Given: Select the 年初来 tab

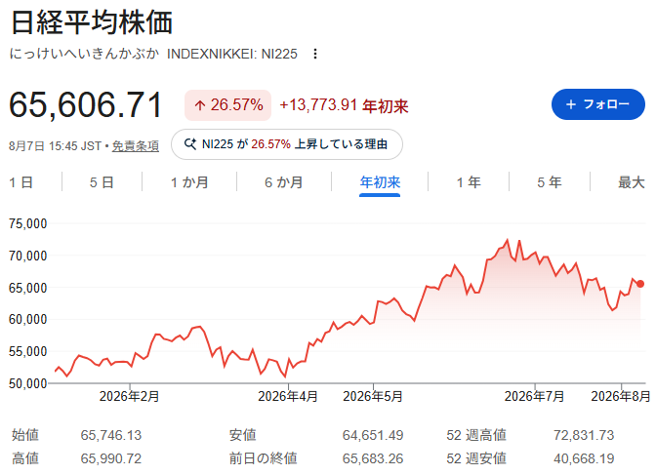Looking at the screenshot, I should pyautogui.click(x=380, y=182).
